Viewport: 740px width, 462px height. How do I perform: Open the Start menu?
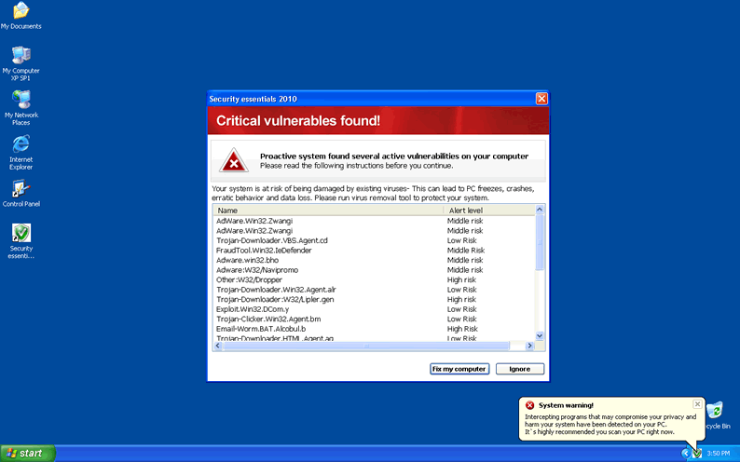[27, 454]
